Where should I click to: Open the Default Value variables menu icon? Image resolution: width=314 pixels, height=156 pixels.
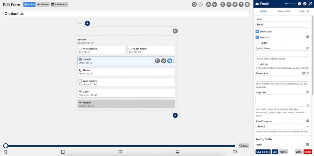coord(308,48)
